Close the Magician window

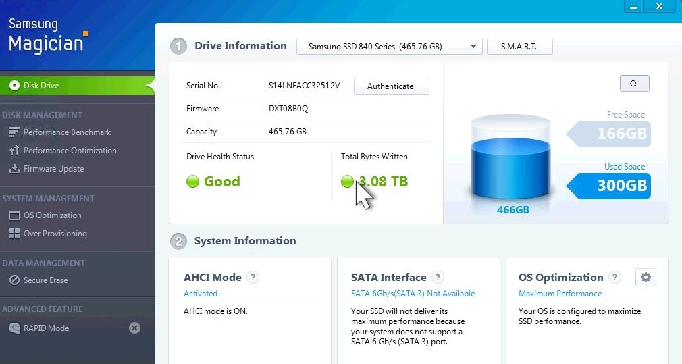point(660,6)
